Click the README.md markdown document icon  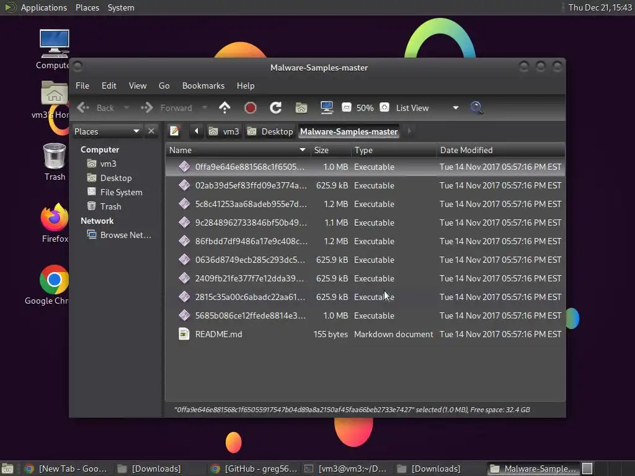[x=184, y=334]
